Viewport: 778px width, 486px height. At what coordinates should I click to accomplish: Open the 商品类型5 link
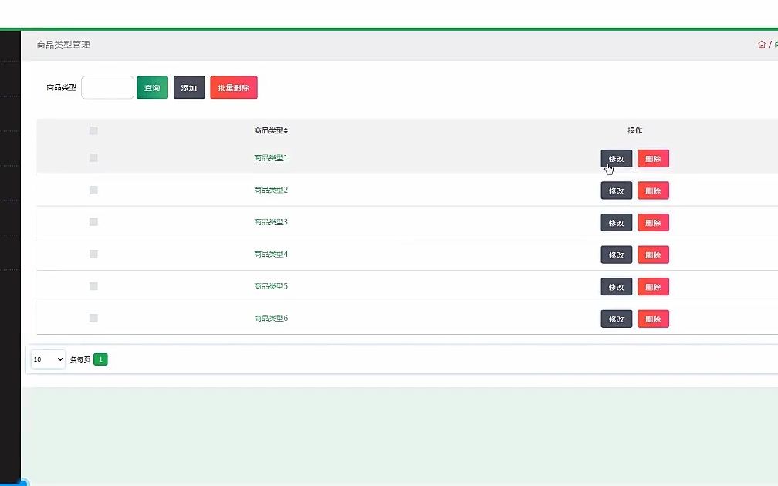coord(271,286)
